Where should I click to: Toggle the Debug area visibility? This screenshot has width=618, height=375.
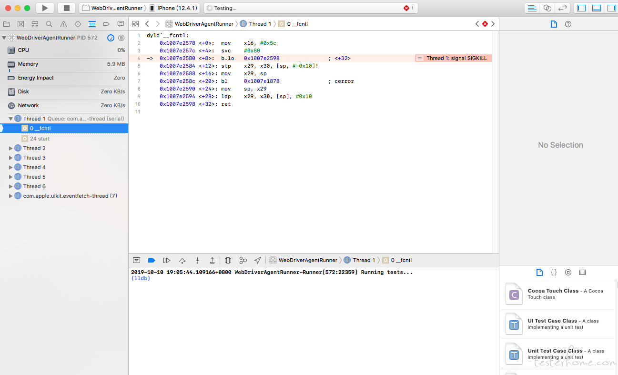click(x=596, y=8)
